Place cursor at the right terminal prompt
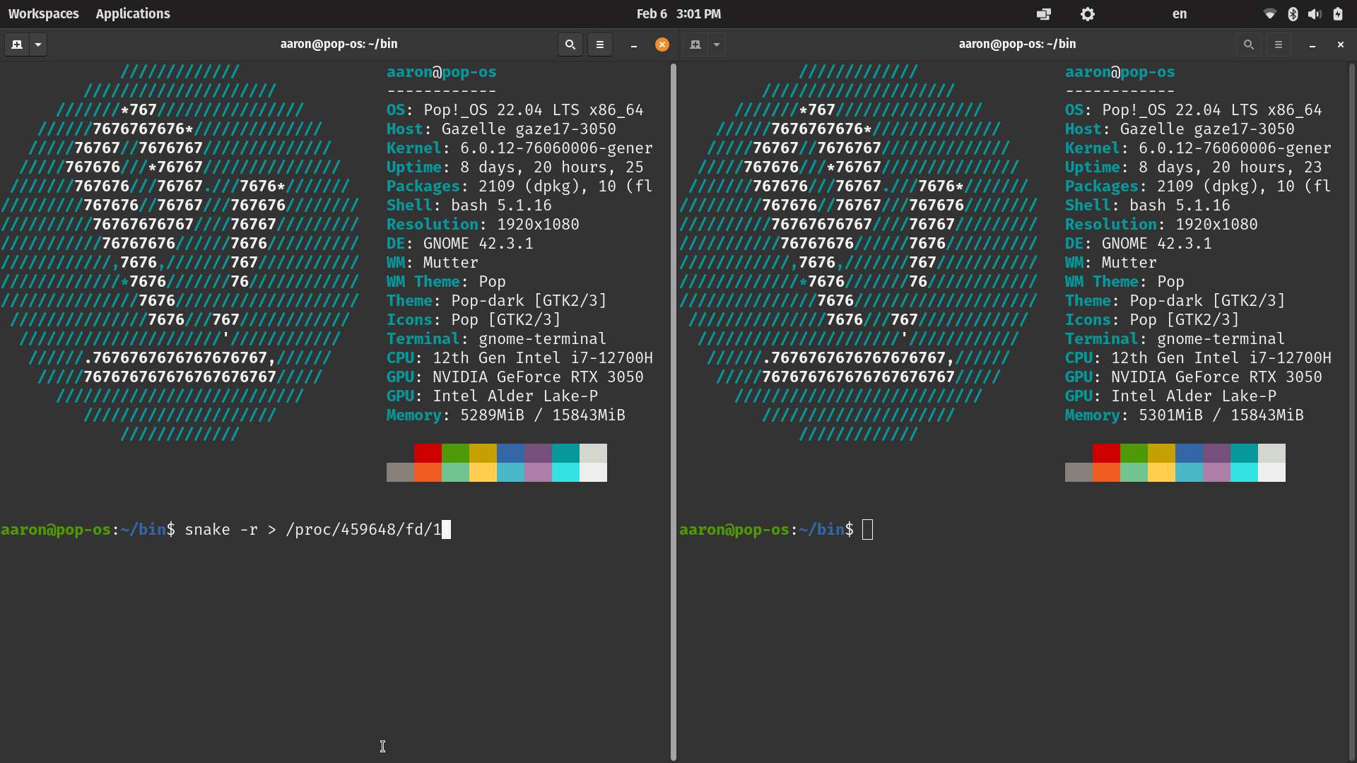The image size is (1357, 763). [867, 529]
